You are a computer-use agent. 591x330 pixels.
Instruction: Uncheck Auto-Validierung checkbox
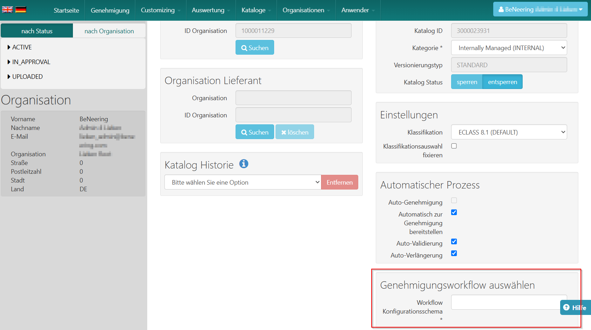[454, 241]
